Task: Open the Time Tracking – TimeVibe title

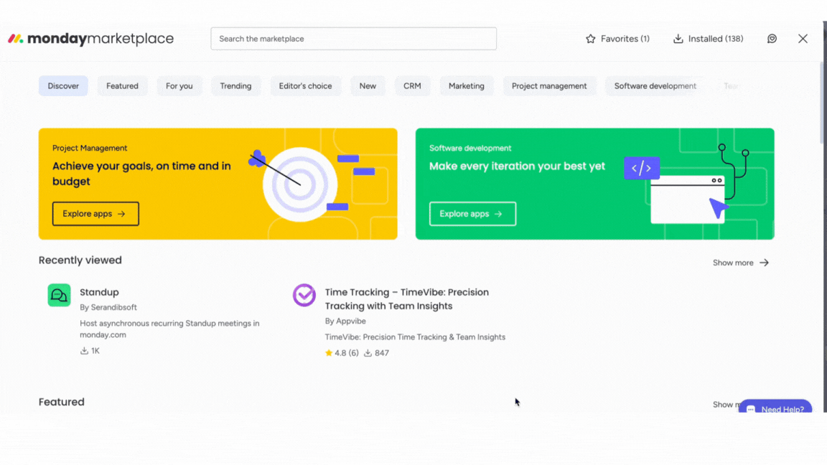Action: point(406,299)
